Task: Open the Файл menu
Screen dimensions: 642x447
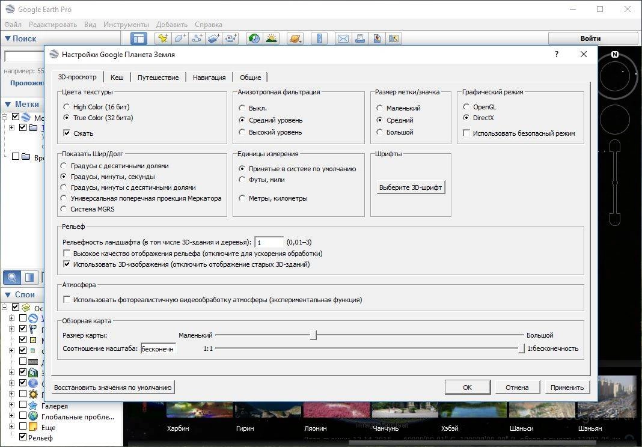Action: coord(13,25)
